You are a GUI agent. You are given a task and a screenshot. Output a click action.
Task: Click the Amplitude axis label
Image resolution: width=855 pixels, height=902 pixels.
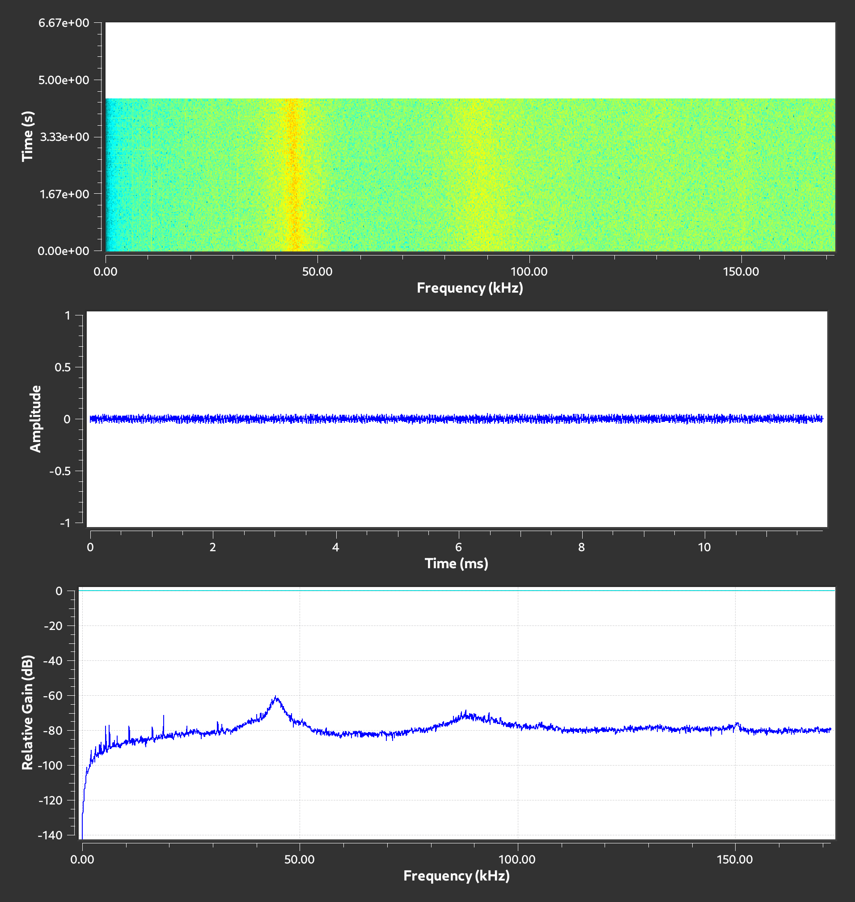click(x=35, y=419)
